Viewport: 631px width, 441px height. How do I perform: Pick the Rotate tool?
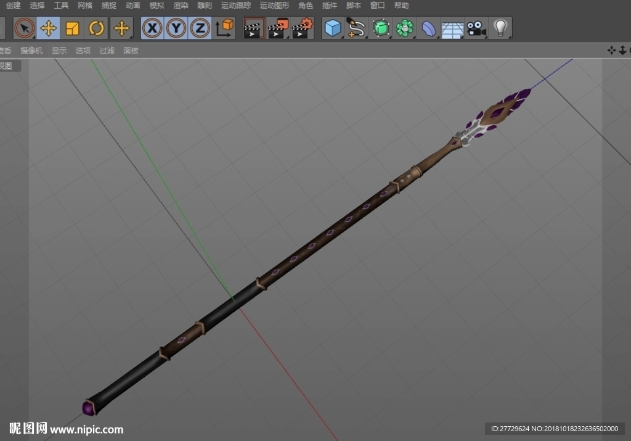[97, 28]
